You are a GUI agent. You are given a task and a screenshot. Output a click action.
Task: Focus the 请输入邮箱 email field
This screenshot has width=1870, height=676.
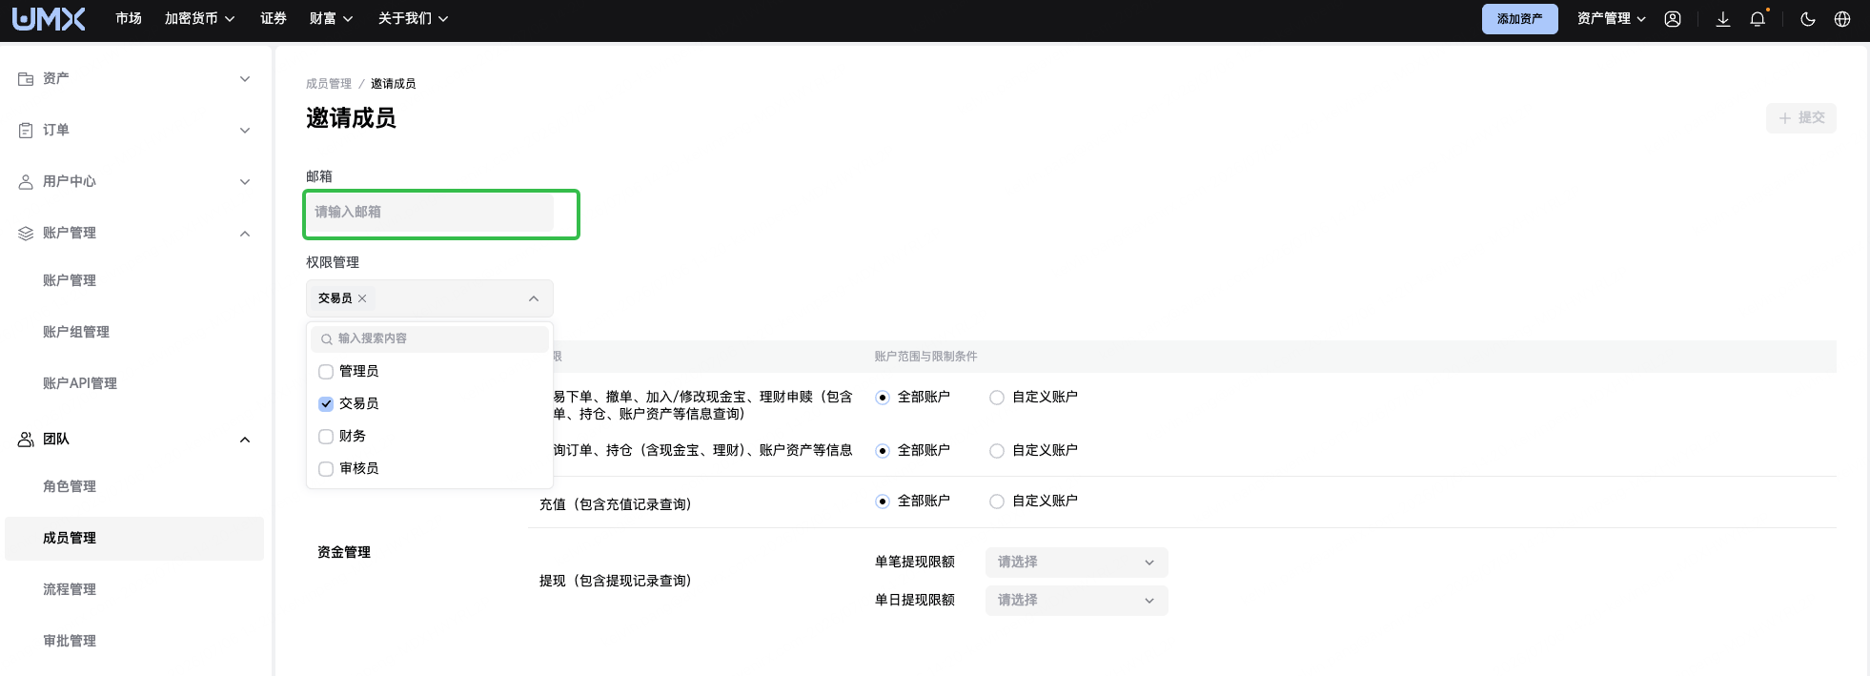430,213
